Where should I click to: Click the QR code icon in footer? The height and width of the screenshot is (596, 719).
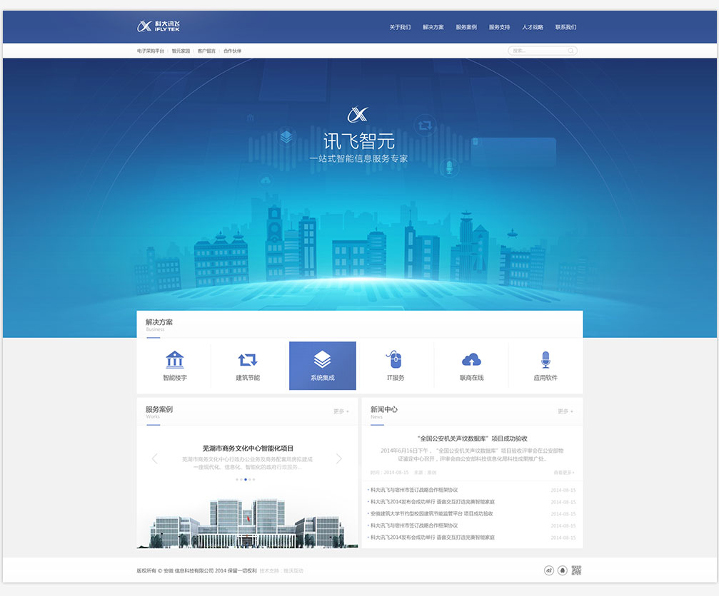click(576, 570)
